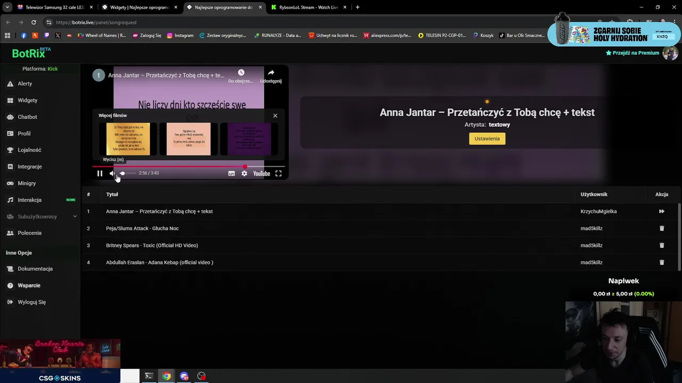682x383 pixels.
Task: Pause the YouTube video playback
Action: point(100,173)
